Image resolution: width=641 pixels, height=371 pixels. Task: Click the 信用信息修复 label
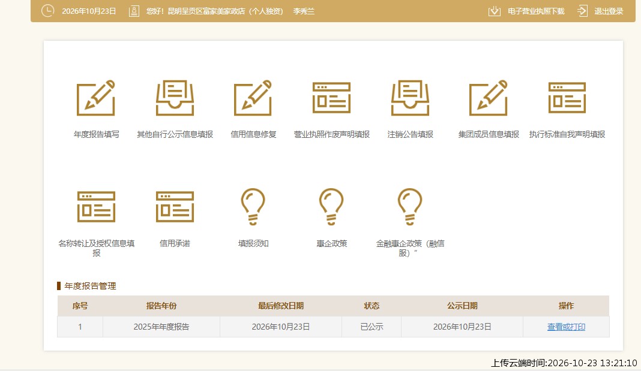click(x=253, y=134)
